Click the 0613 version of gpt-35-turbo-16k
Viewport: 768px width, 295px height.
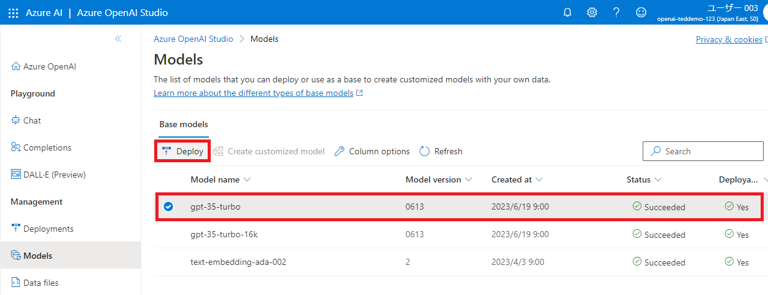415,235
